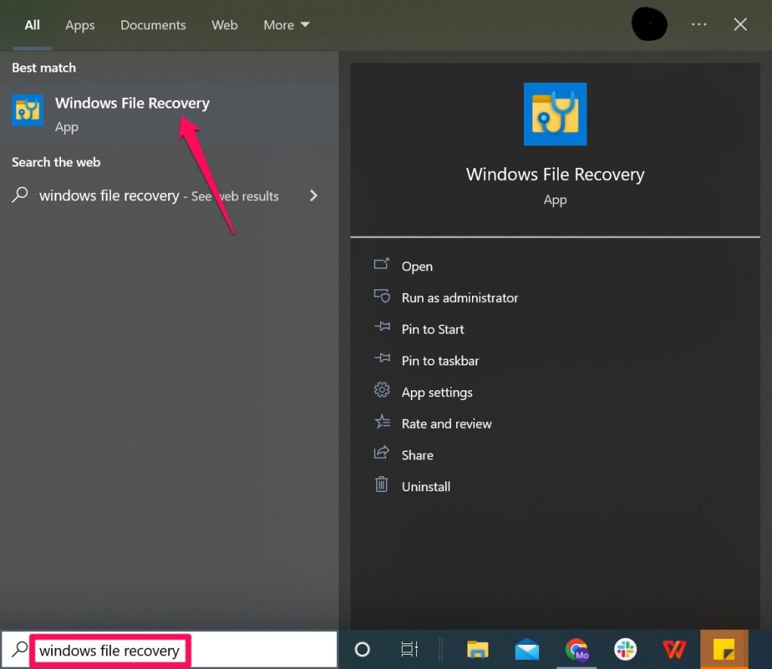This screenshot has height=669, width=772.
Task: Select the Pin to Start pushpin icon
Action: [381, 329]
